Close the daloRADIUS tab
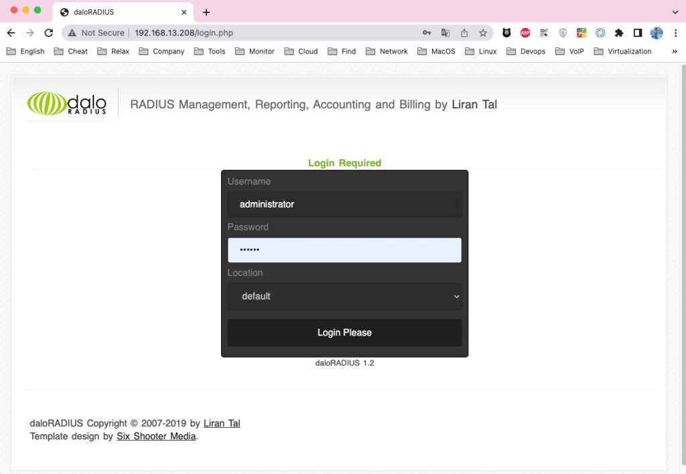Image resolution: width=686 pixels, height=474 pixels. point(184,12)
